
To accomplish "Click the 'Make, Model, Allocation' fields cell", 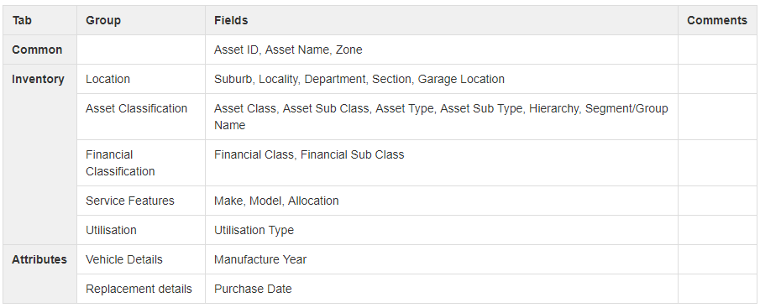I will (442, 201).
